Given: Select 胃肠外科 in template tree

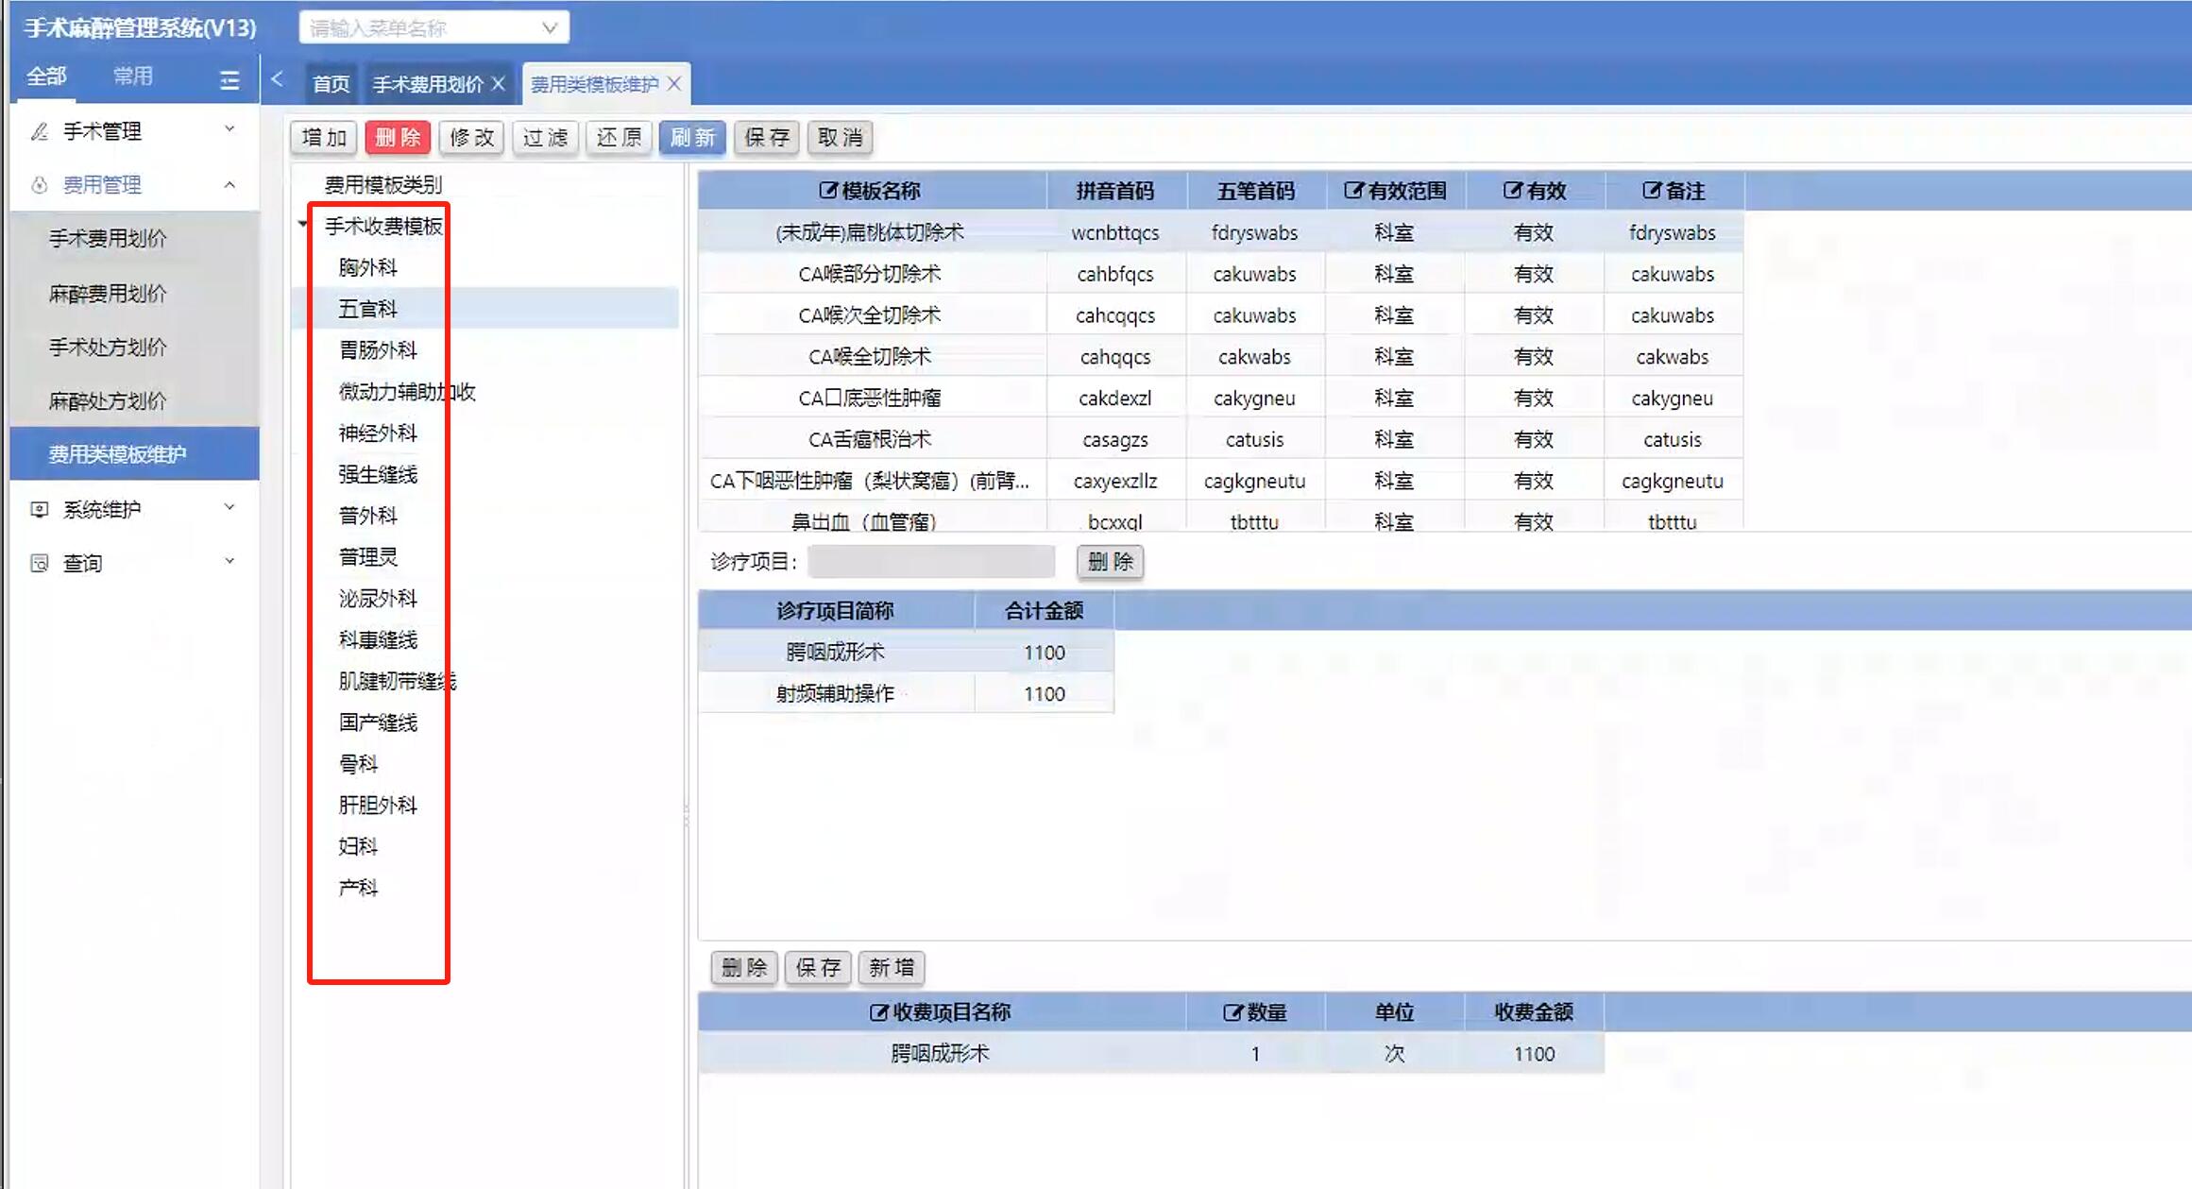Looking at the screenshot, I should (378, 350).
